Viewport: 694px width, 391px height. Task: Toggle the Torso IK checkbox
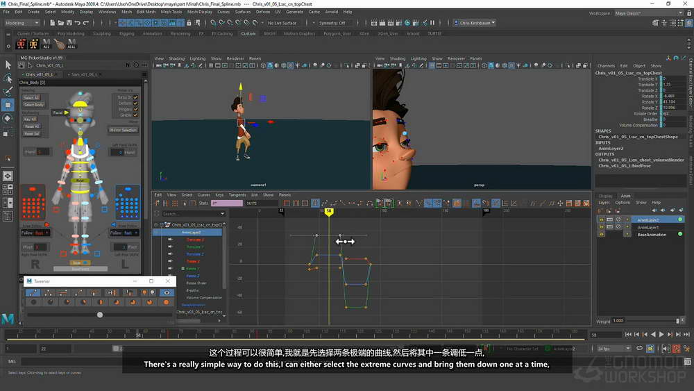135,97
